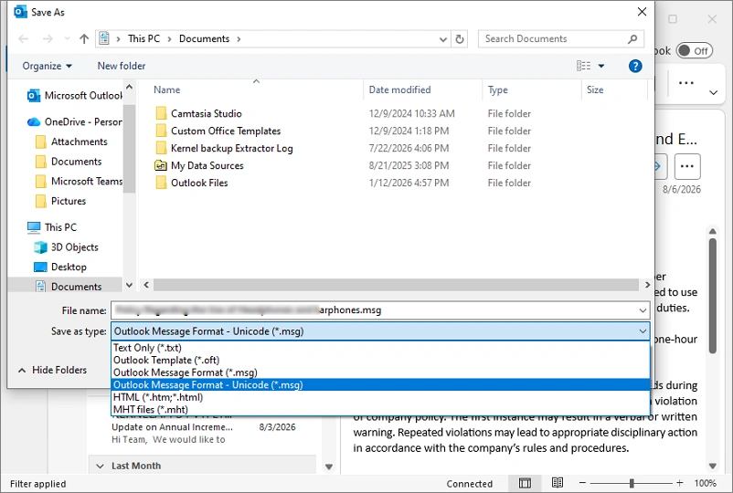This screenshot has height=493, width=733.
Task: Select 3D Objects in navigation pane
Action: (x=66, y=247)
